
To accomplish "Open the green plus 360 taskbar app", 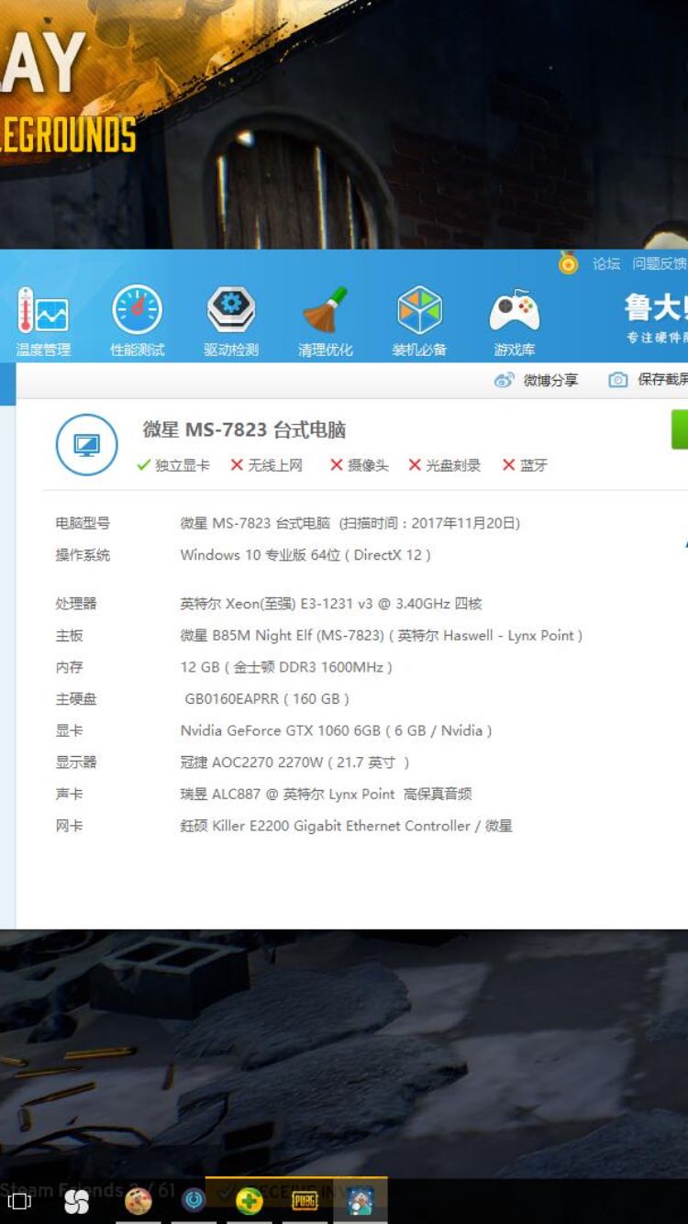I will coord(250,1201).
